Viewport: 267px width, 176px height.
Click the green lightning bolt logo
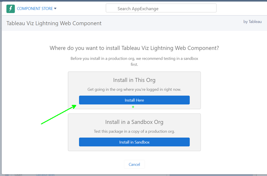(x=11, y=9)
